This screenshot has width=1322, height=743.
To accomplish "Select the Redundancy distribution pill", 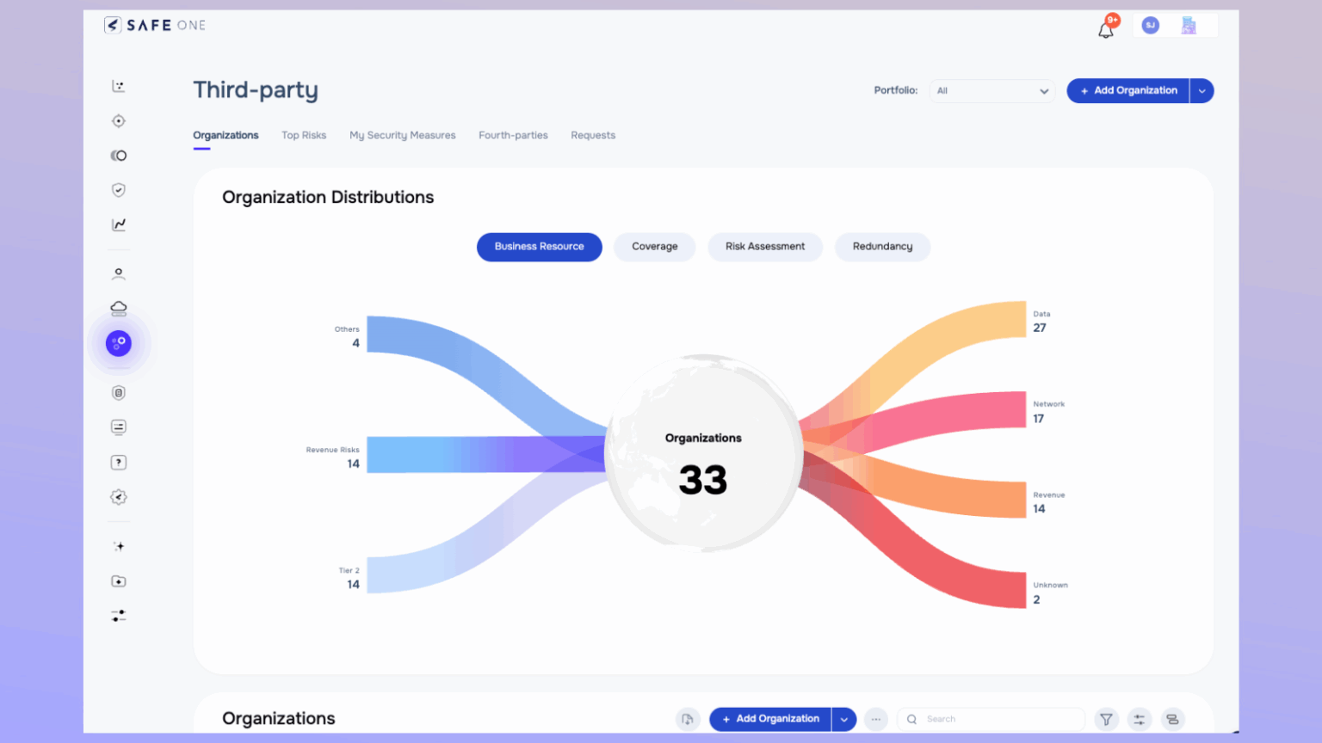I will [x=882, y=247].
